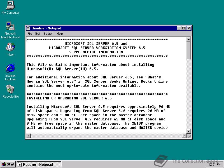Open the Help menu

pyautogui.click(x=60, y=34)
